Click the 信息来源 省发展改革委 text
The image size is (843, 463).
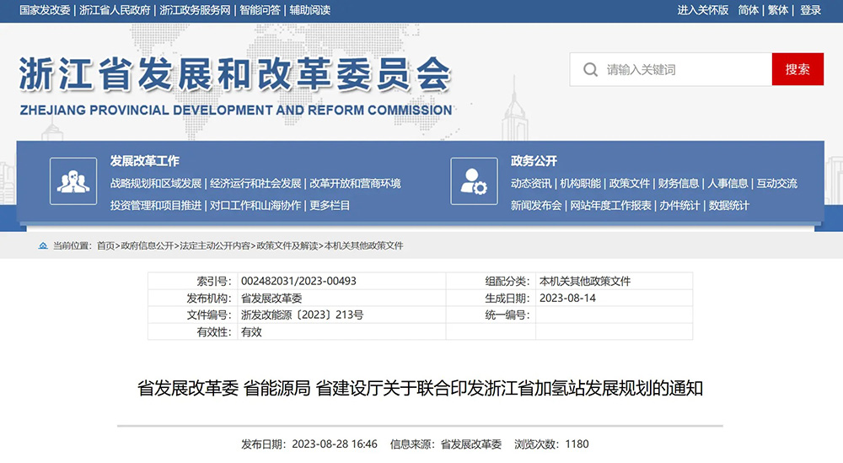click(x=446, y=444)
